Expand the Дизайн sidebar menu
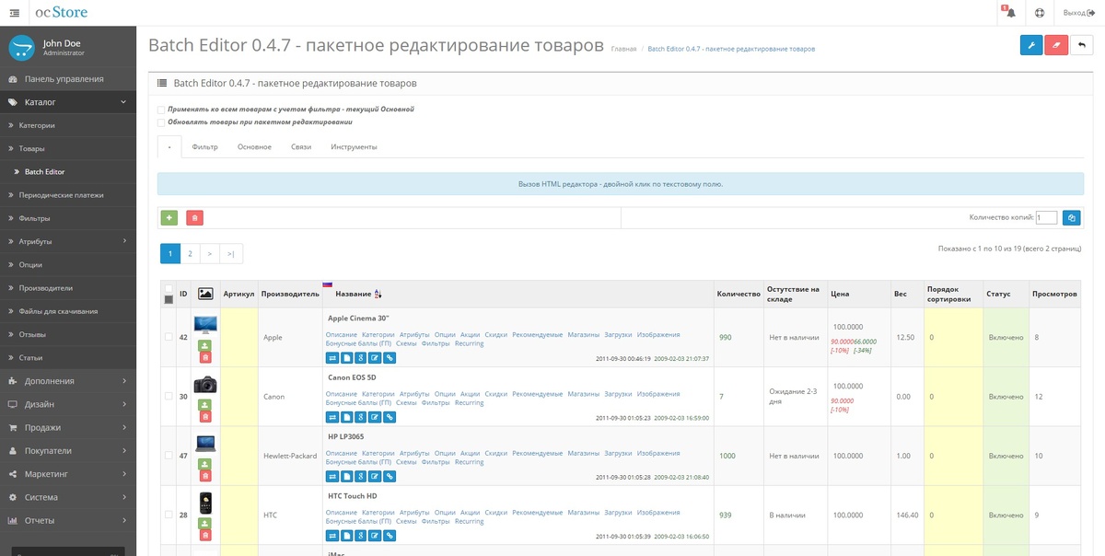This screenshot has width=1105, height=556. coord(68,404)
